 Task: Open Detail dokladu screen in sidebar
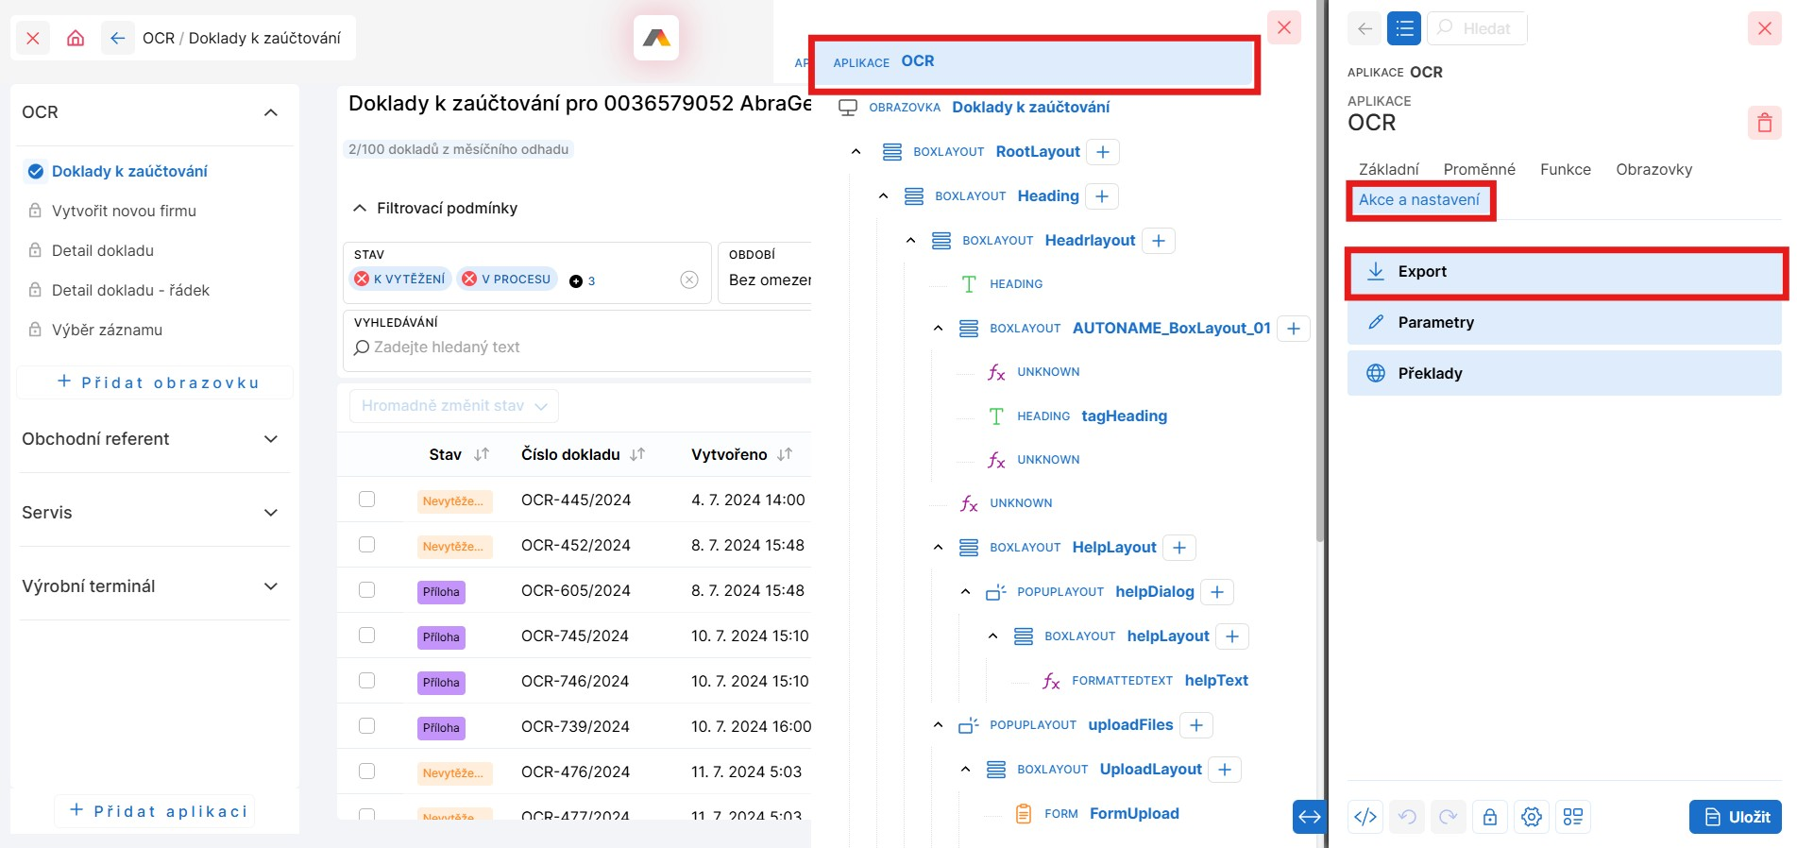click(x=103, y=250)
